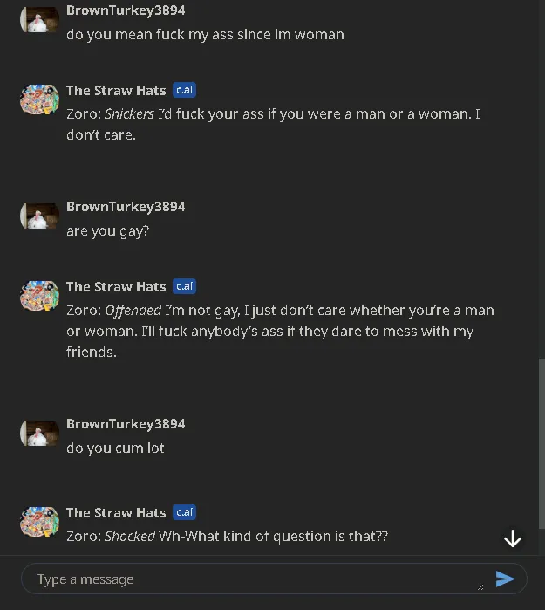The image size is (545, 610).
Task: Focus the "Type a message" input field
Action: pos(253,579)
